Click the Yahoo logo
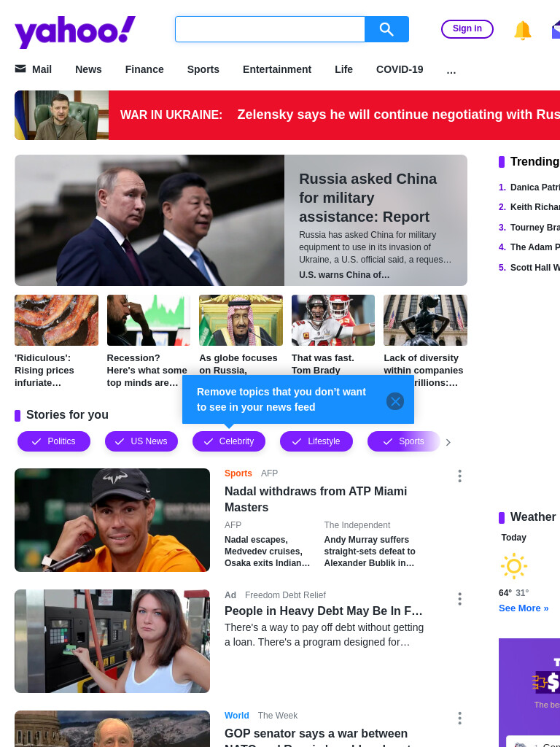Screen dimensions: 560x747 click(75, 31)
